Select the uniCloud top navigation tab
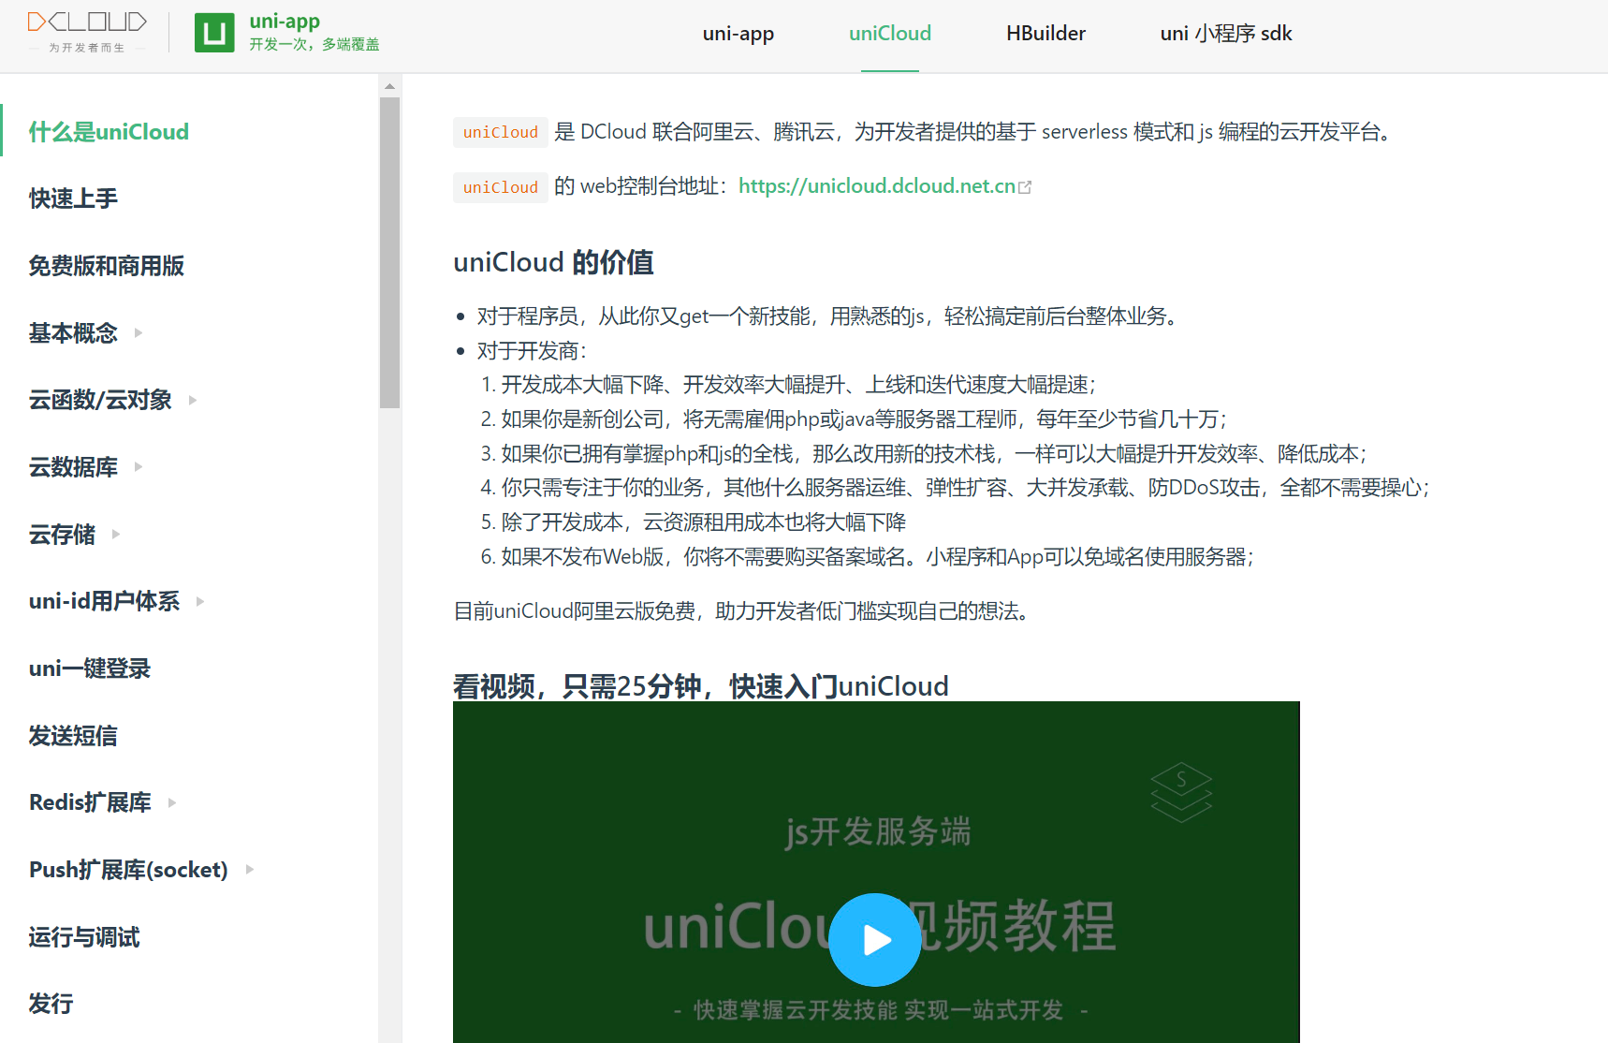This screenshot has width=1608, height=1043. click(x=890, y=34)
